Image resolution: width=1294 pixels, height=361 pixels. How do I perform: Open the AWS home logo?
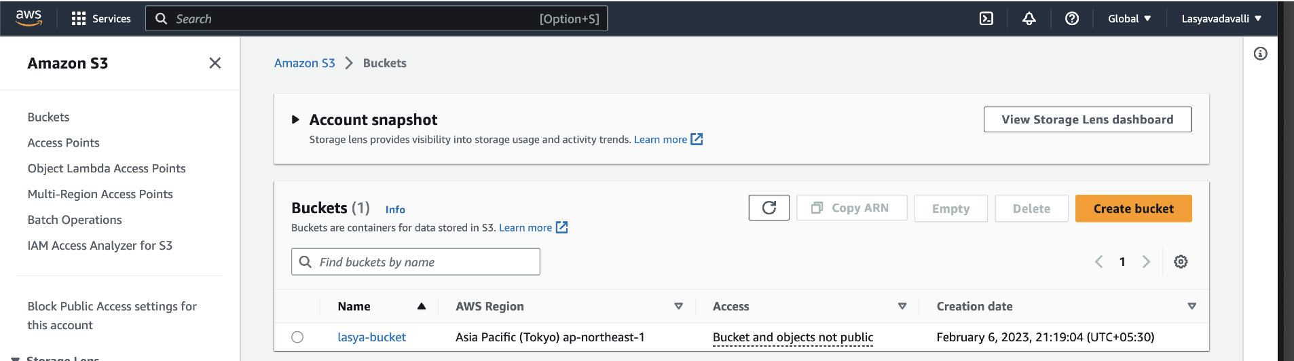29,18
